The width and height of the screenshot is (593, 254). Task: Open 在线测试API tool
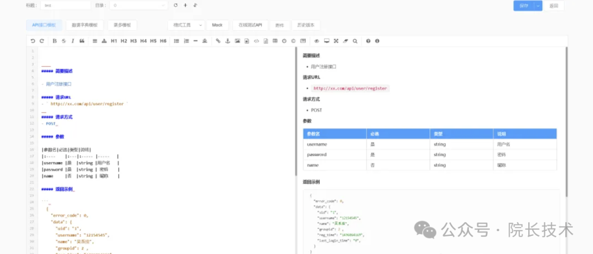250,25
